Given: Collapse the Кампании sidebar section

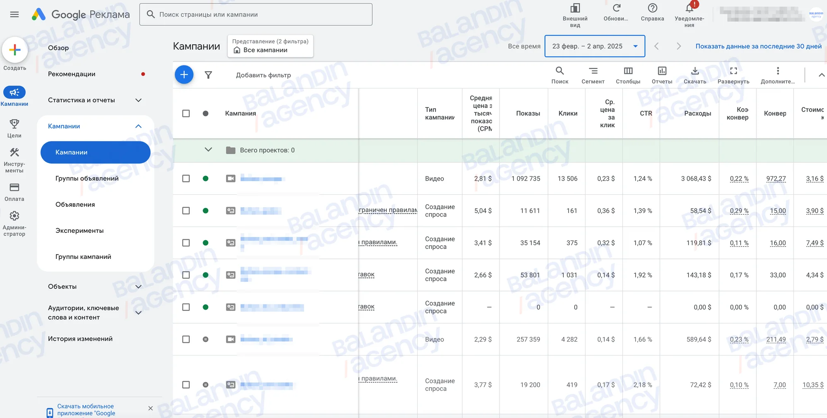Looking at the screenshot, I should (139, 126).
